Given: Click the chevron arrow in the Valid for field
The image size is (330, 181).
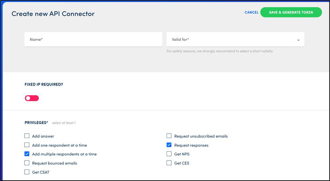Looking at the screenshot, I should coord(298,40).
